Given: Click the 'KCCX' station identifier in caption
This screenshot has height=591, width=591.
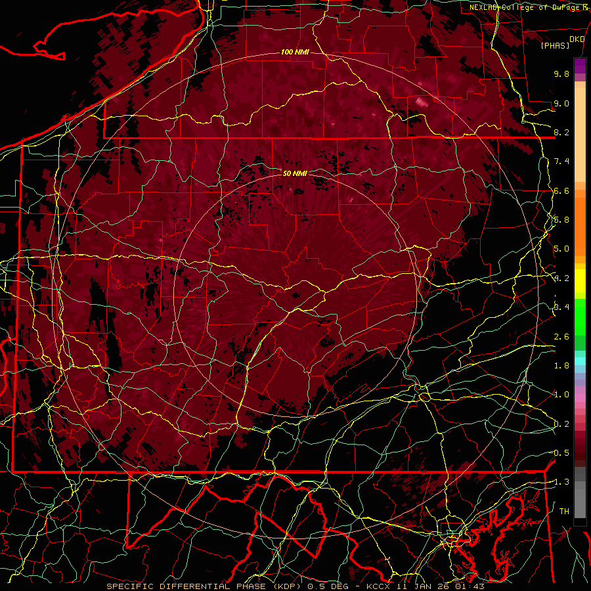Looking at the screenshot, I should coord(379,586).
